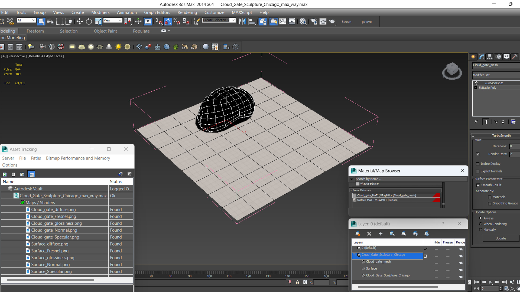Viewport: 520px width, 292px height.
Task: Refresh the Asset Tracking list
Action: coord(5,174)
